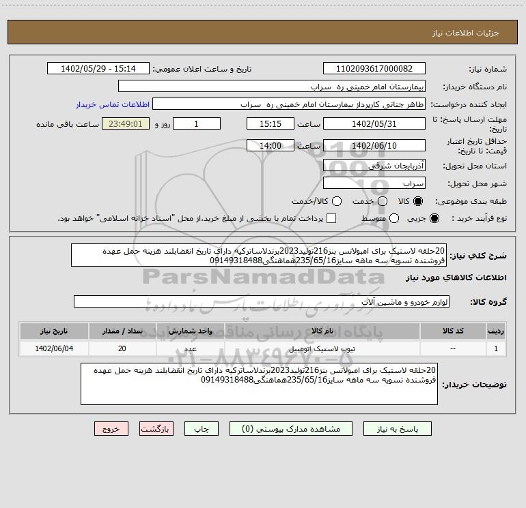Viewport: 526px width, 508px height.
Task: Click the validity time field 14:00
Action: (x=271, y=146)
